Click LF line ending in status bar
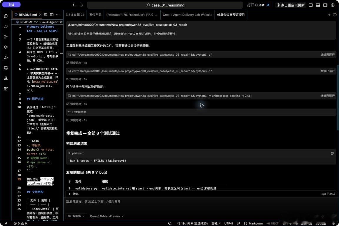Screen dimensions: 339x226 [238, 223]
